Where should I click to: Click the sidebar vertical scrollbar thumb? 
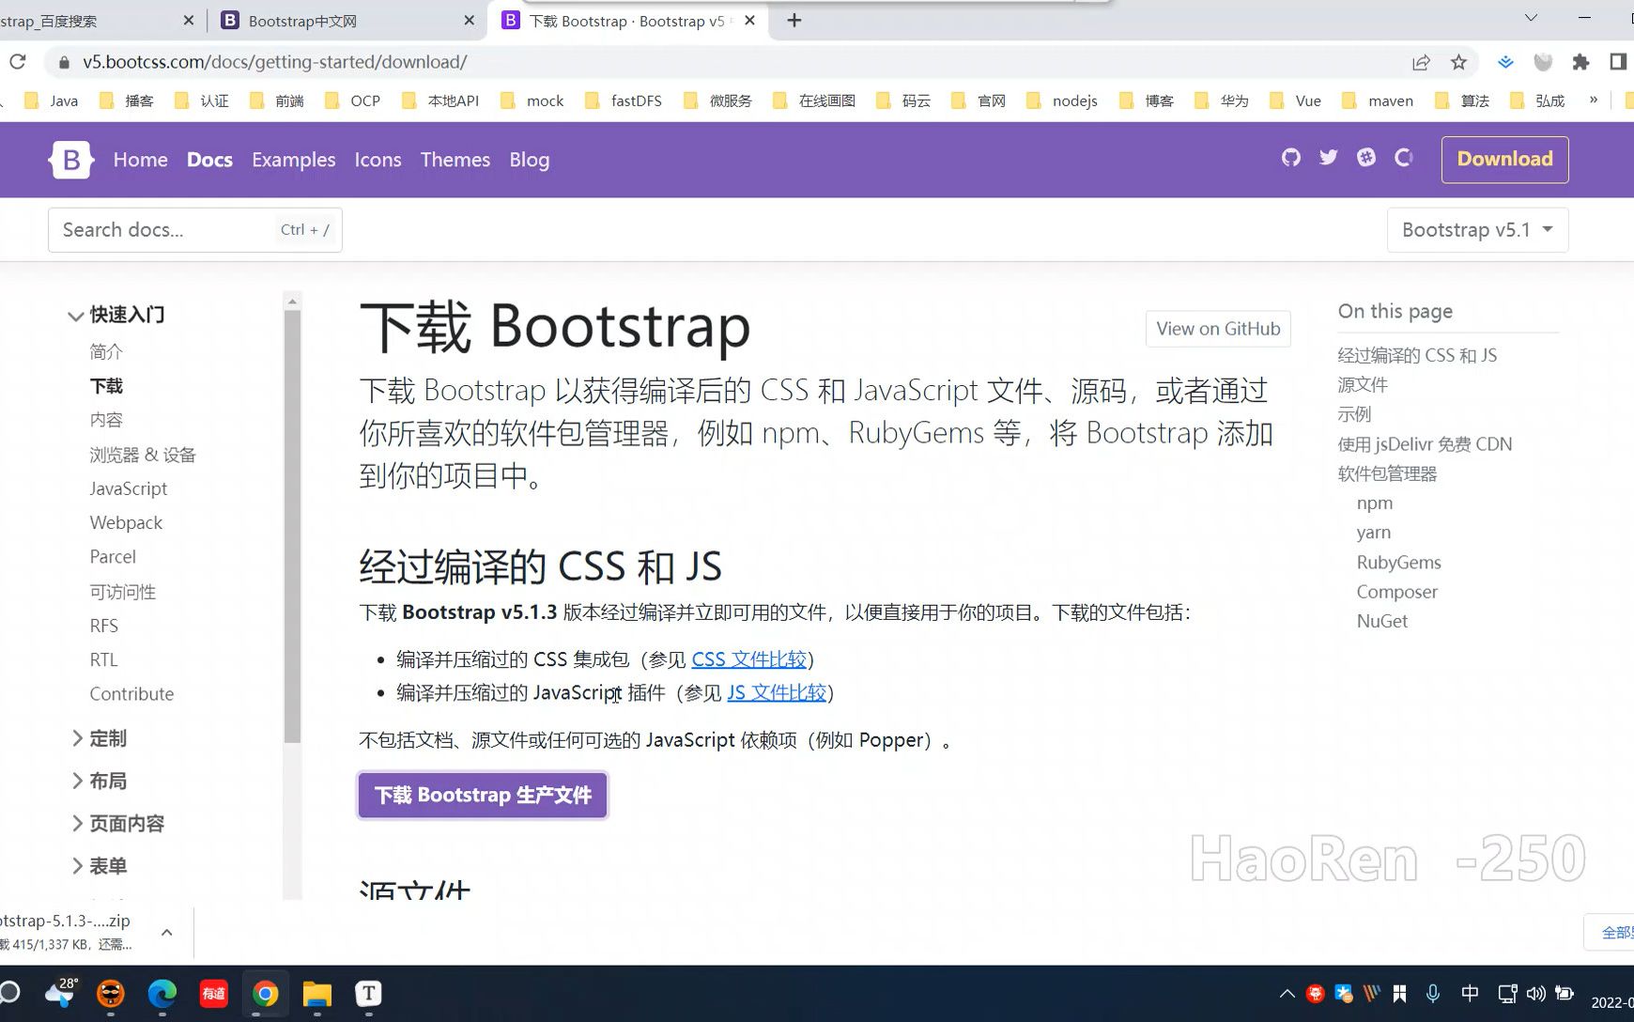[292, 526]
